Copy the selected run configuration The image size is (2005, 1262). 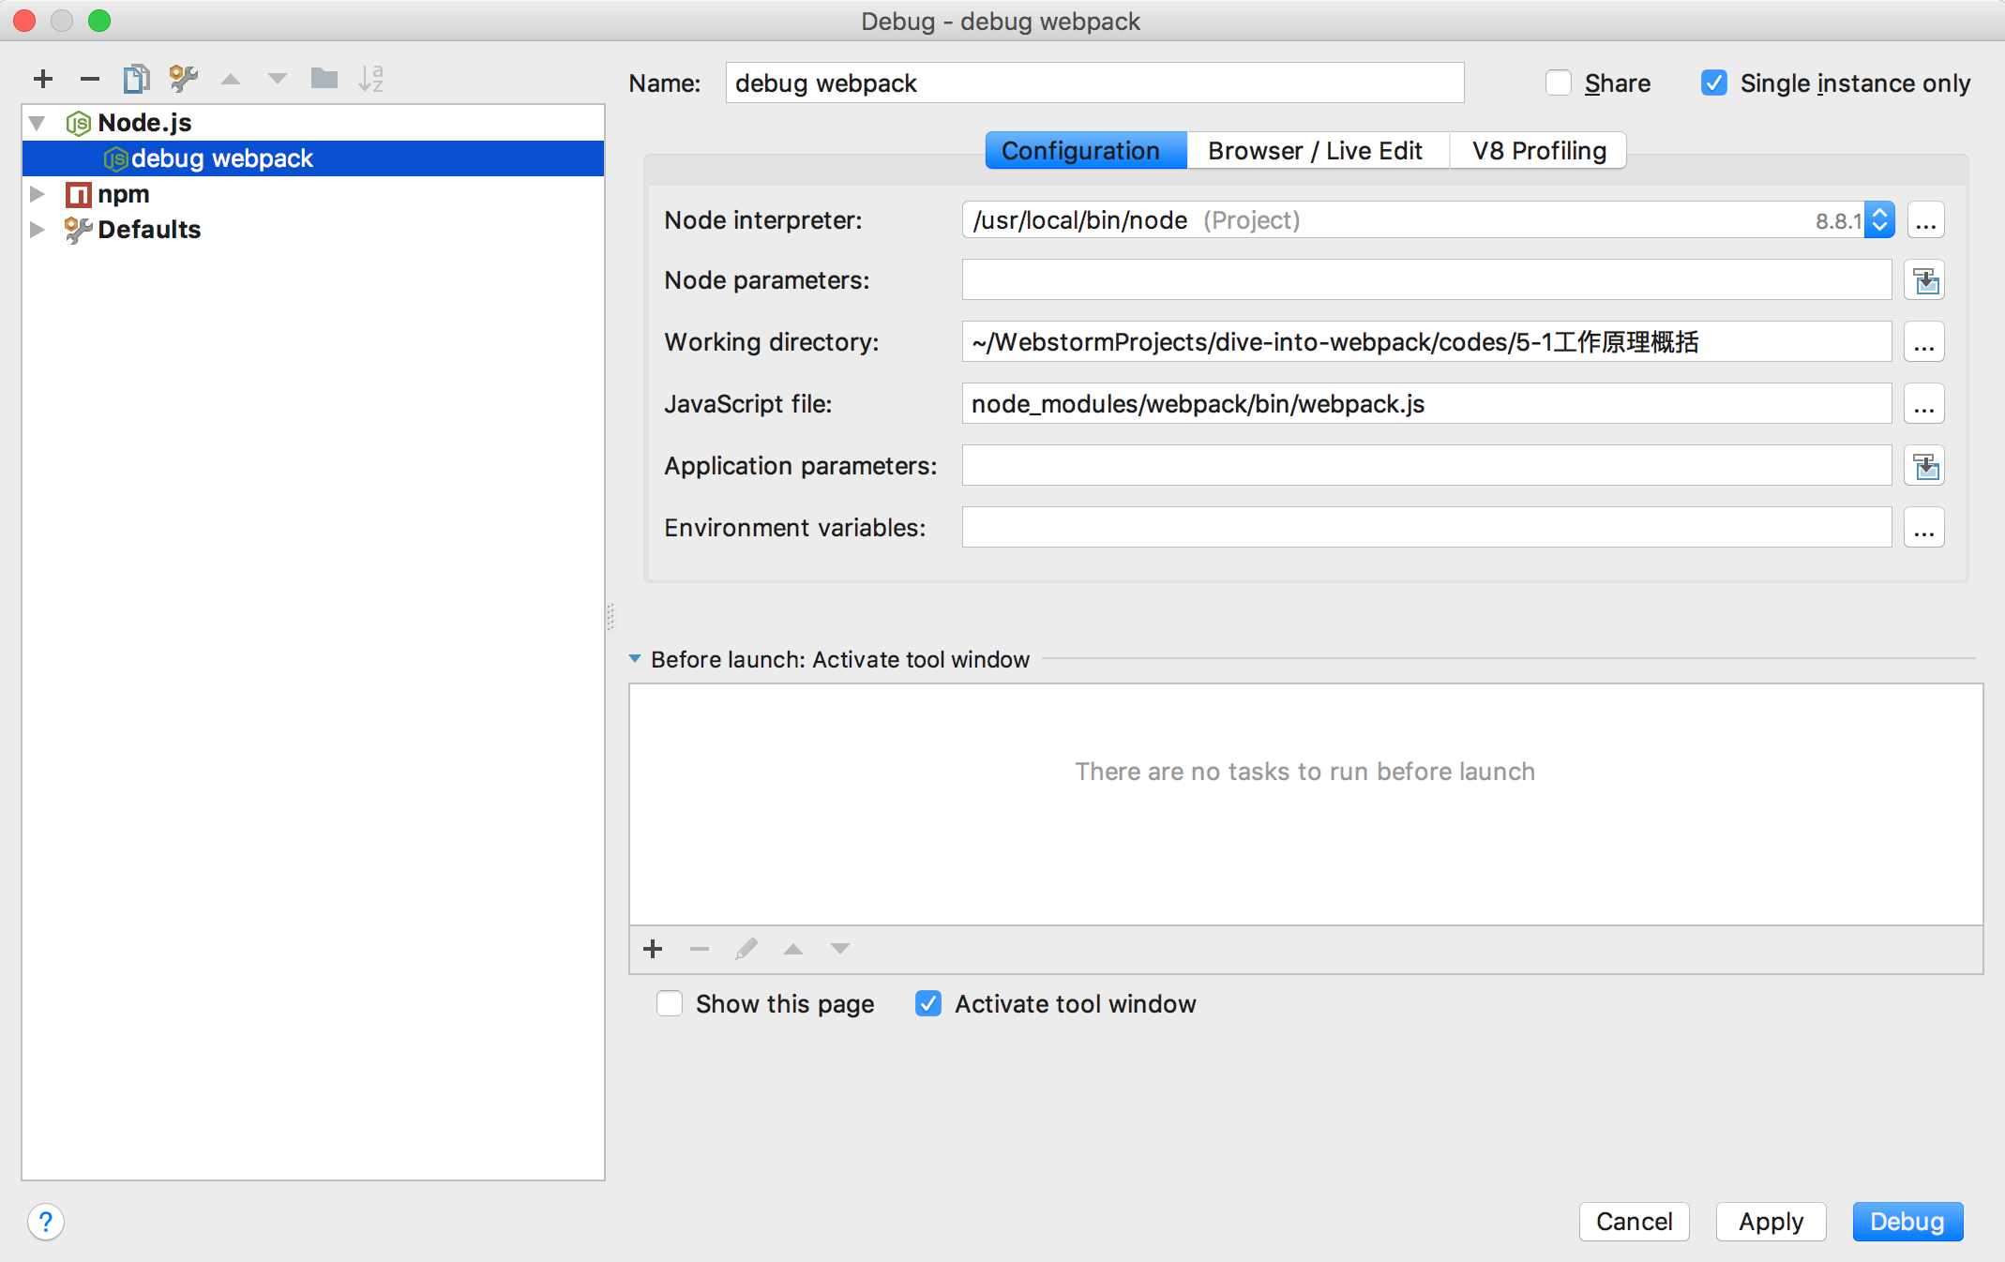click(x=136, y=79)
